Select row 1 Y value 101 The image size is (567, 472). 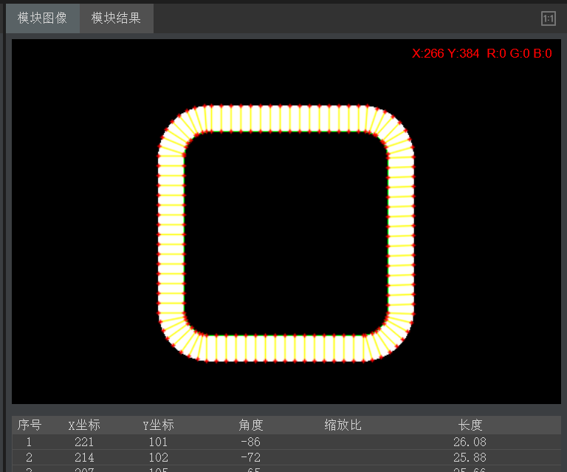pyautogui.click(x=159, y=442)
